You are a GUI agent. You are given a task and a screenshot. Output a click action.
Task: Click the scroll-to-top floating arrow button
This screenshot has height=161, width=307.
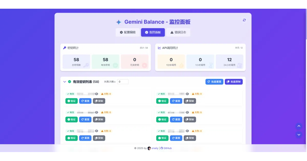pos(299,126)
